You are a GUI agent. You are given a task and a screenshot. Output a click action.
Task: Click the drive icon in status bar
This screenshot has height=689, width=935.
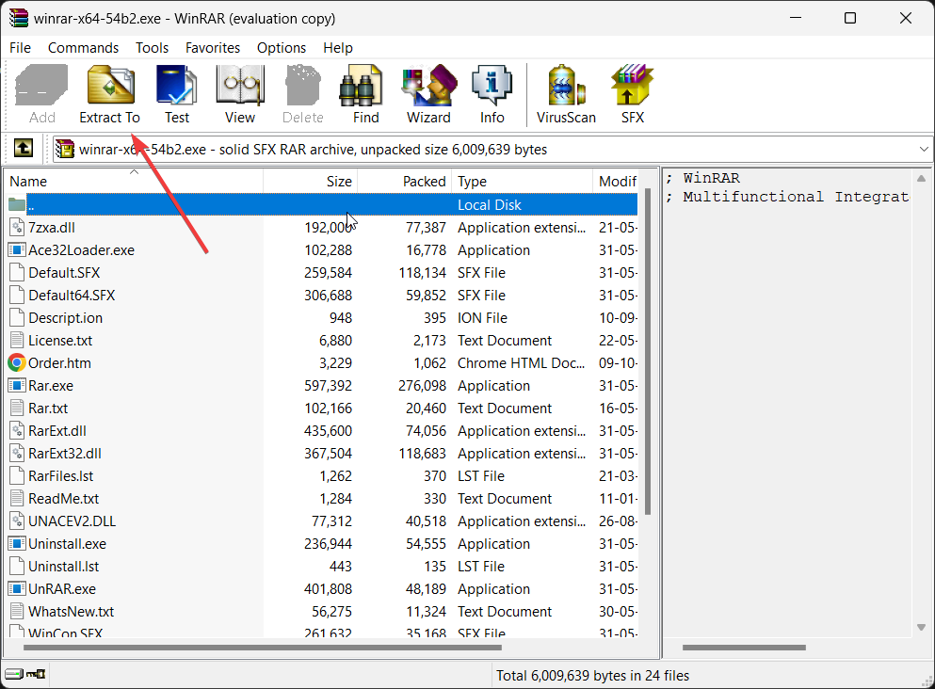(14, 674)
